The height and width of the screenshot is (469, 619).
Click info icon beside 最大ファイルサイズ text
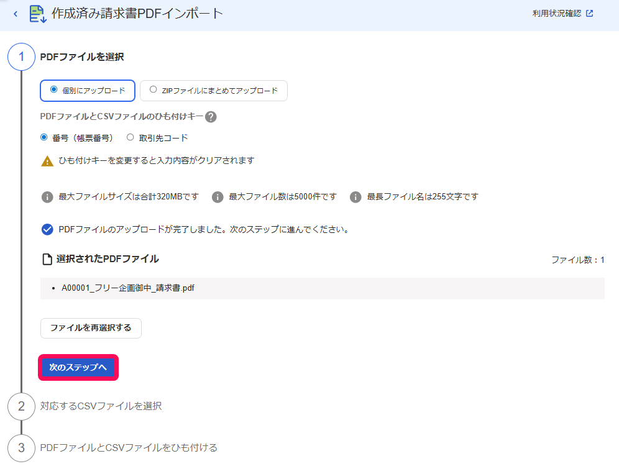tap(47, 197)
